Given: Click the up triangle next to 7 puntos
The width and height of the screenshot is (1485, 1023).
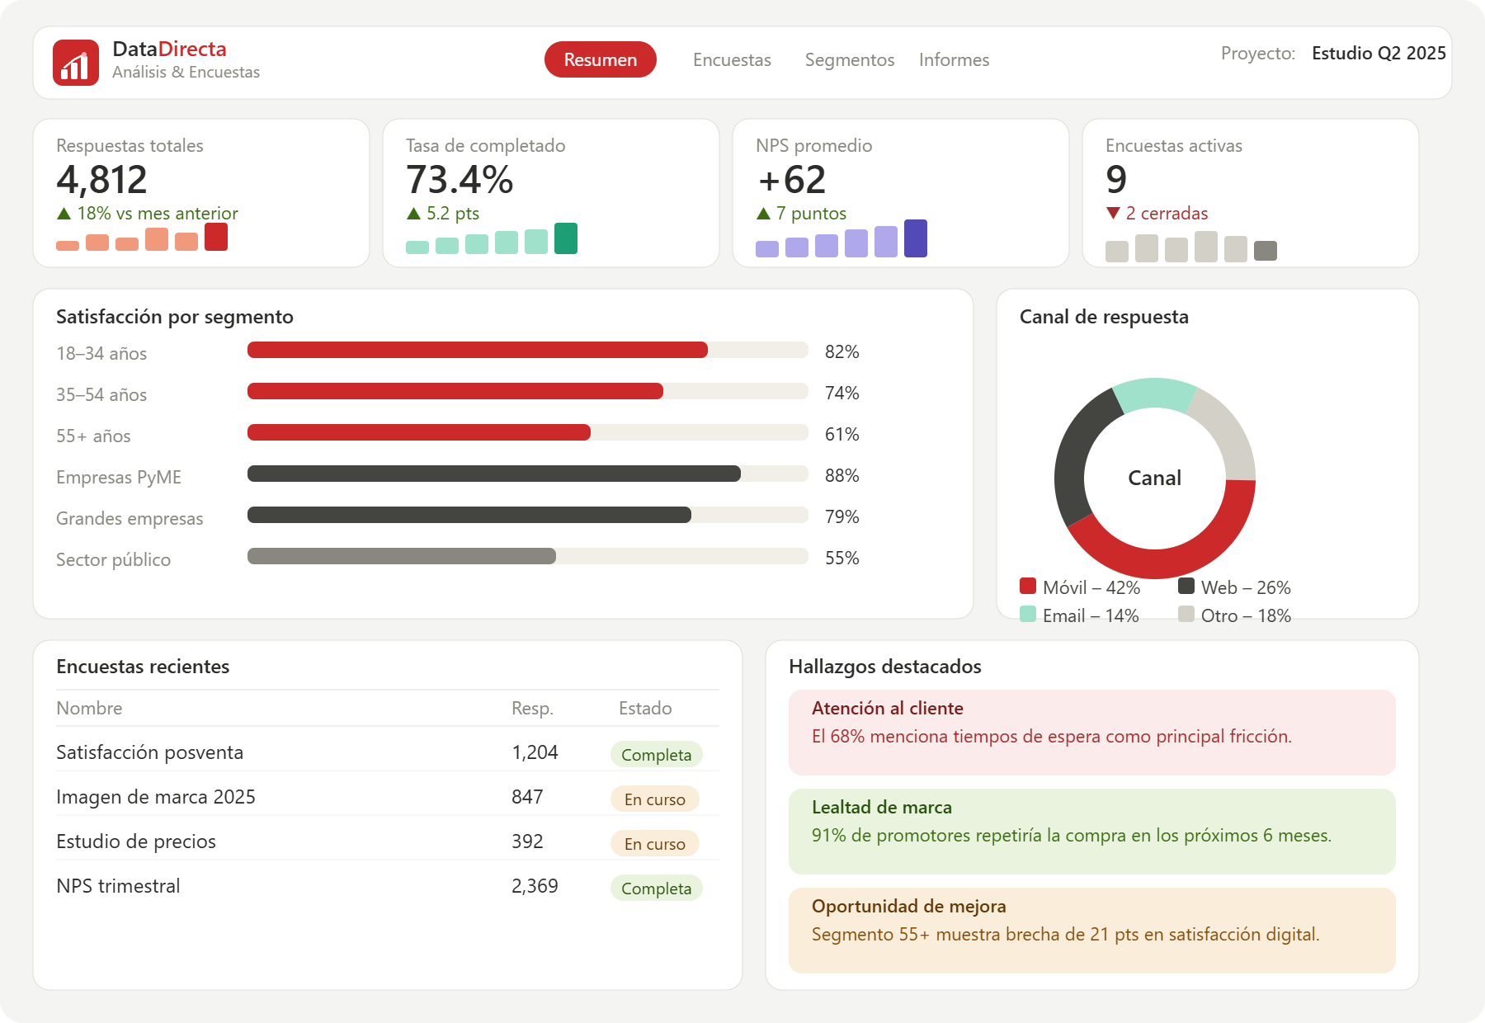Looking at the screenshot, I should tap(763, 214).
